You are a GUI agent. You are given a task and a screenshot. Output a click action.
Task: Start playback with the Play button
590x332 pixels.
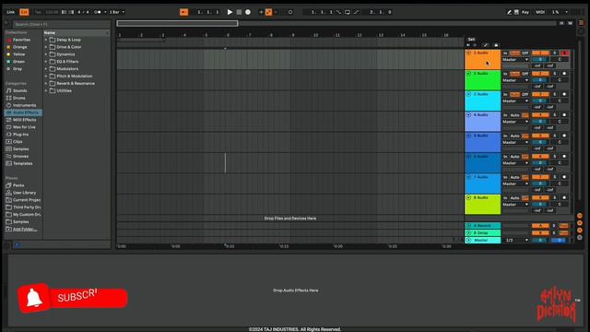tap(230, 12)
